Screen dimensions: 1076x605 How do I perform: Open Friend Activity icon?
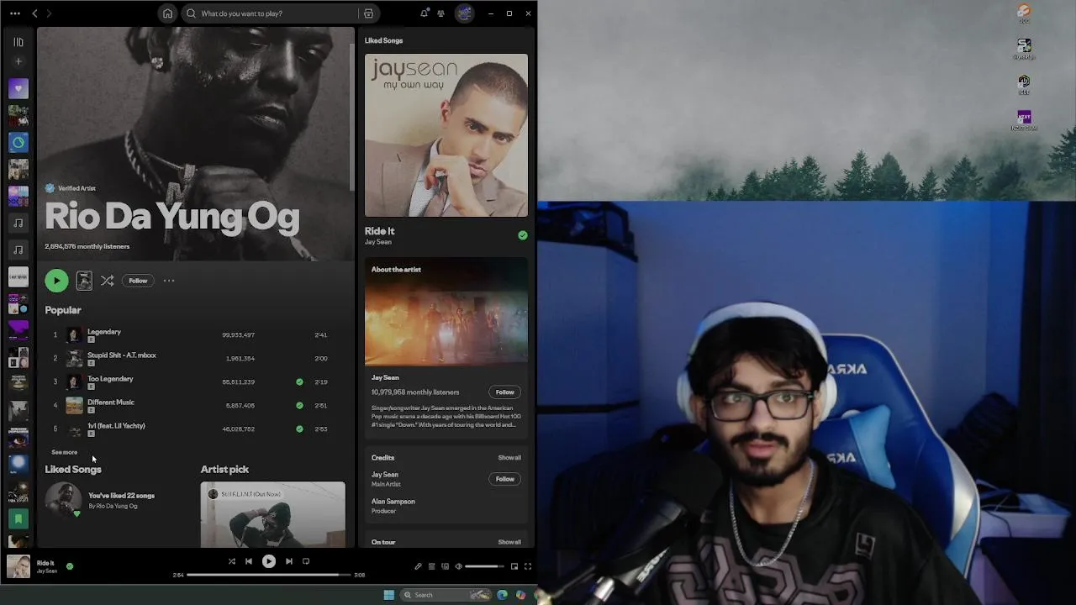click(440, 13)
